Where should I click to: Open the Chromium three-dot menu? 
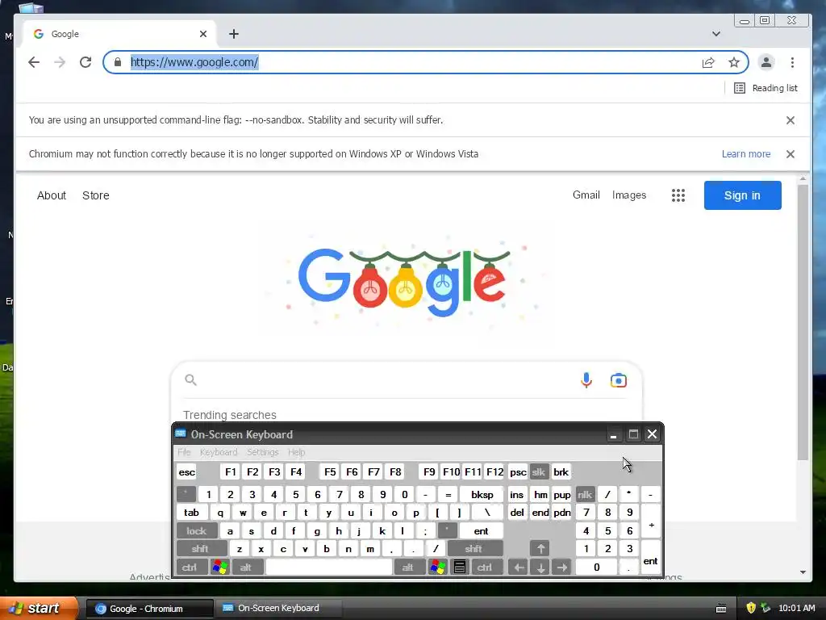[x=792, y=62]
